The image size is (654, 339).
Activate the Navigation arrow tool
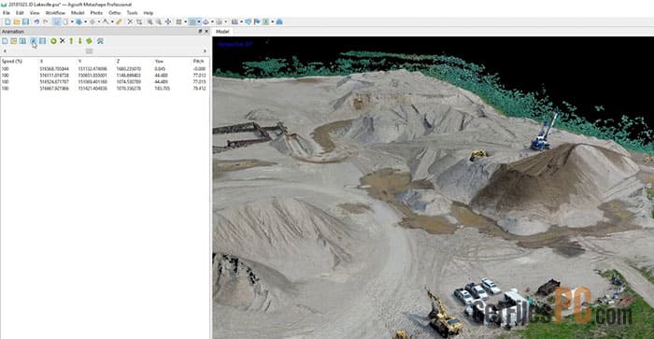pos(57,21)
